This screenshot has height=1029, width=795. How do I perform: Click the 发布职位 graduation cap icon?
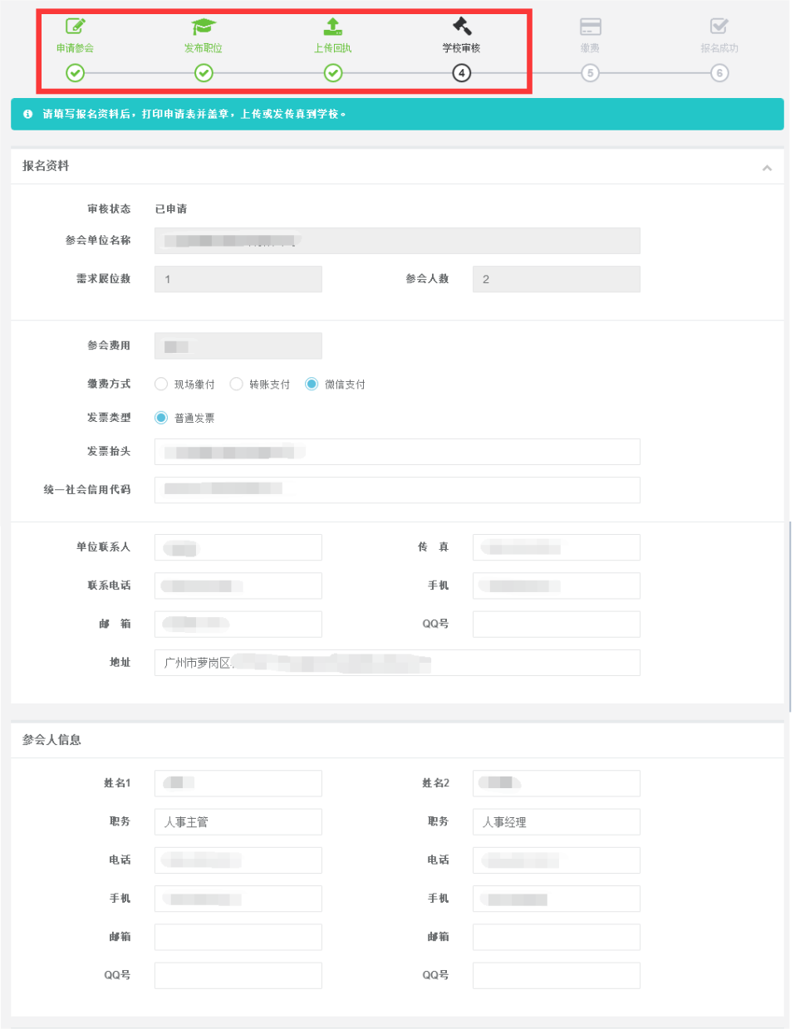[204, 27]
